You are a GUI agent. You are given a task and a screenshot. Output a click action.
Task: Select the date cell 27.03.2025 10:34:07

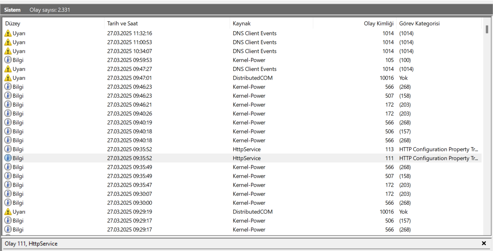tap(129, 51)
